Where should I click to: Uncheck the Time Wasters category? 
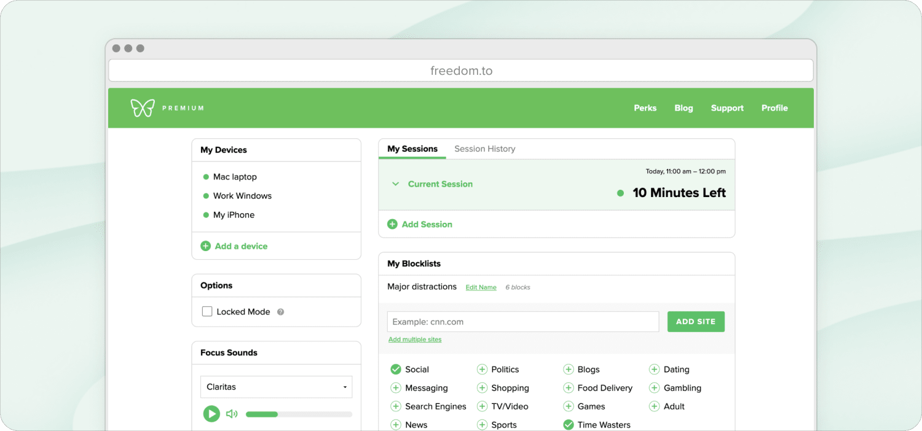pyautogui.click(x=568, y=425)
